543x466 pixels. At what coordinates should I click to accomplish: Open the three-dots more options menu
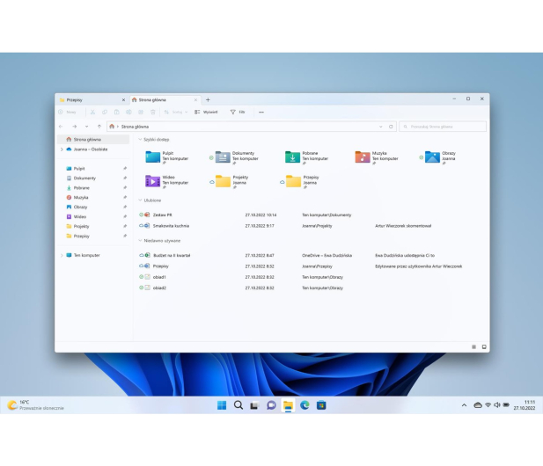[261, 112]
